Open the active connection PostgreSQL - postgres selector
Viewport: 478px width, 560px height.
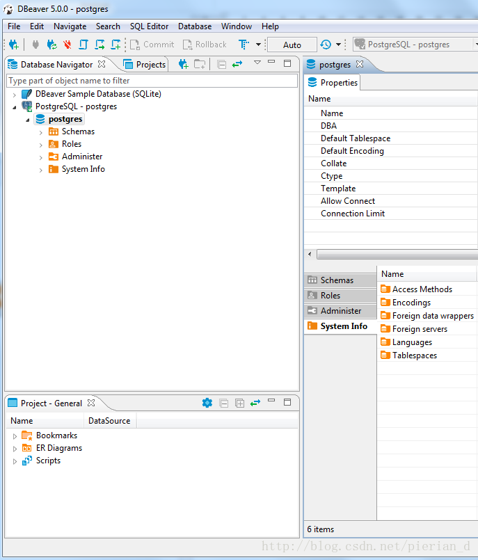[415, 45]
